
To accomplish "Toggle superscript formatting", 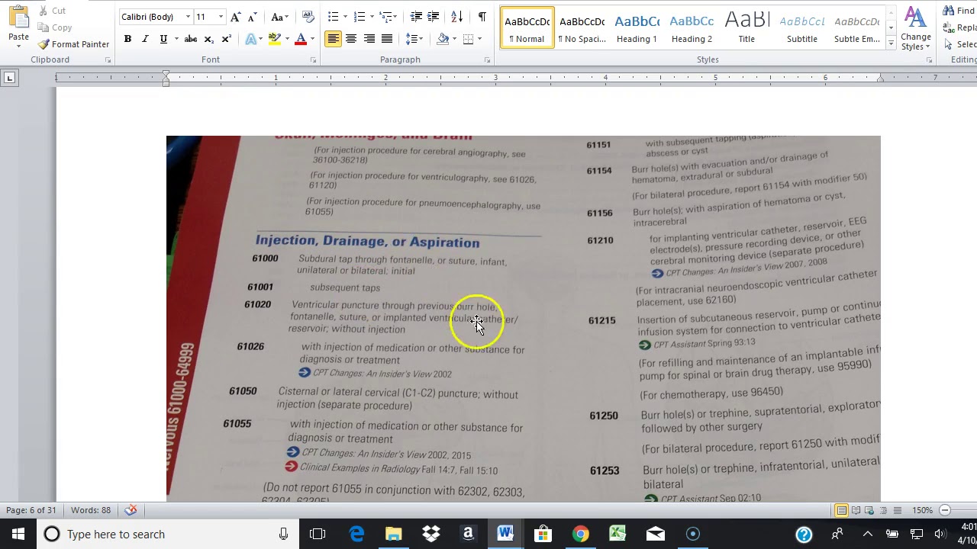I will pos(226,39).
